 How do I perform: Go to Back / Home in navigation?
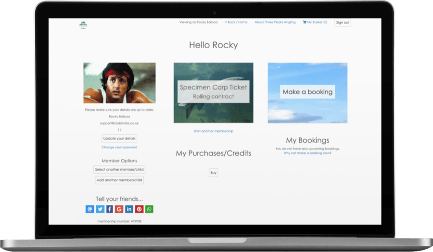236,22
